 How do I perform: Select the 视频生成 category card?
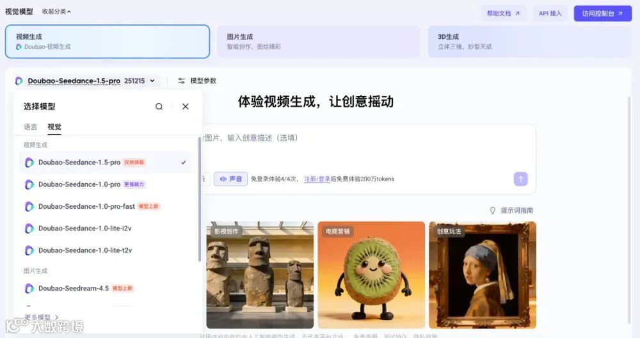pos(108,42)
